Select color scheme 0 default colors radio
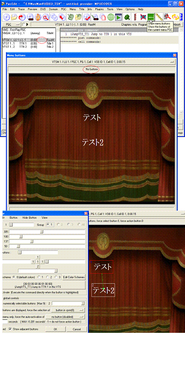185x369 pixels. point(14,277)
